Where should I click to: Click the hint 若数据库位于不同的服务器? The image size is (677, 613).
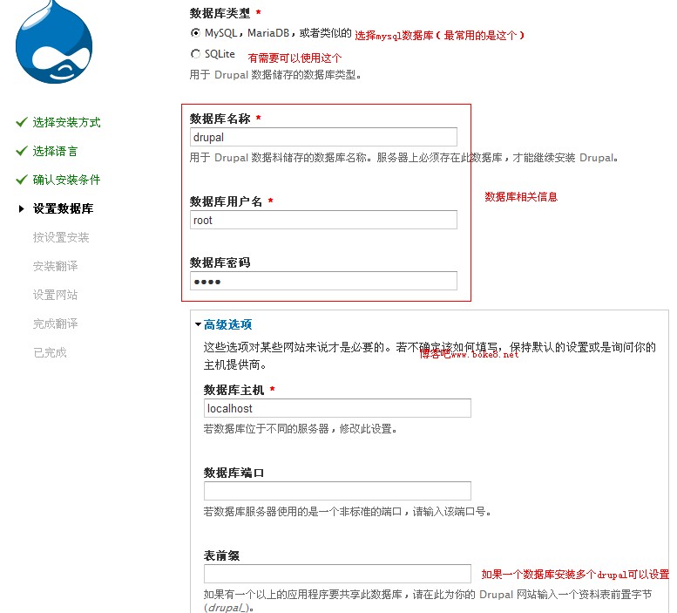coord(301,428)
